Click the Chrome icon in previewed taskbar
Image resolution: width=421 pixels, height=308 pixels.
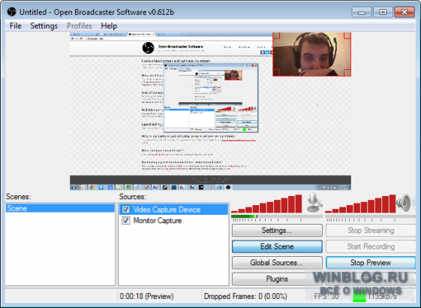pos(92,187)
